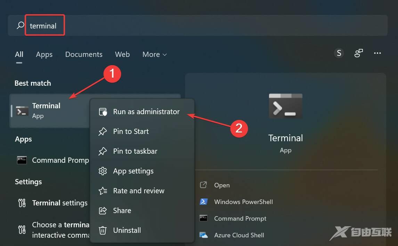
Task: Choose Share in context menu
Action: [x=142, y=211]
